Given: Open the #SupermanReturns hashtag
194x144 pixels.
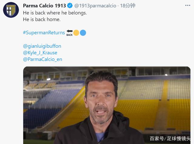Looking at the screenshot, I should [x=44, y=33].
